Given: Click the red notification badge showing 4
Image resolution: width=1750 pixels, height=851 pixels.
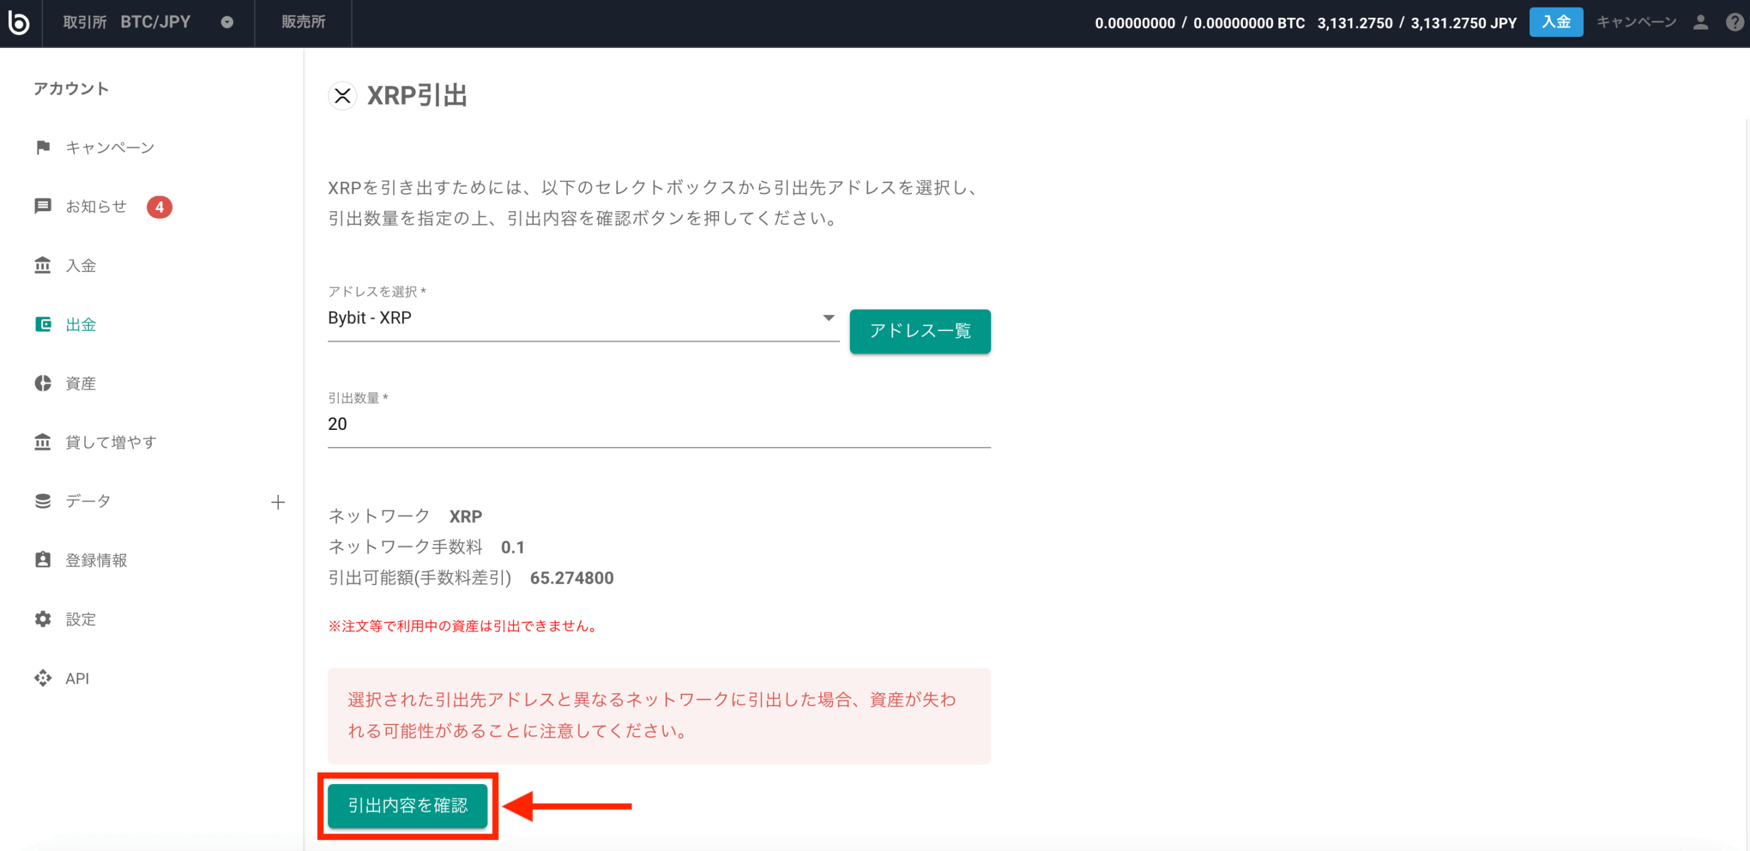Looking at the screenshot, I should [159, 206].
